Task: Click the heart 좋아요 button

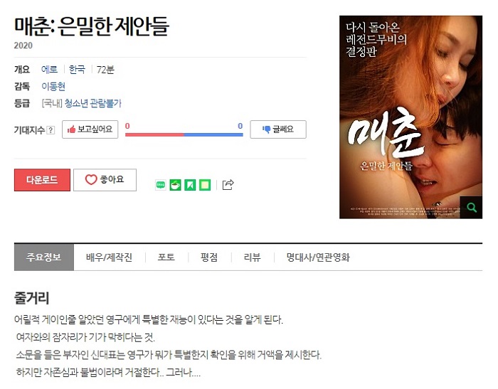Action: 105,180
